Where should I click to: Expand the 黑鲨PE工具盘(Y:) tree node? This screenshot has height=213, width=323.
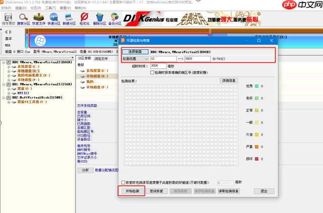tap(9, 102)
